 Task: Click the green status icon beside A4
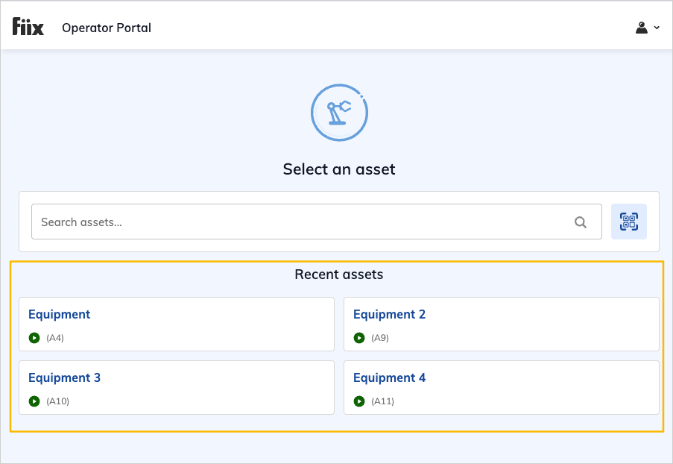pos(34,338)
